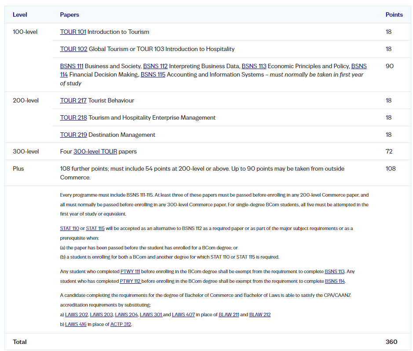Viewport: 413px width, 351px height.
Task: Click the 108 points value
Action: [391, 168]
